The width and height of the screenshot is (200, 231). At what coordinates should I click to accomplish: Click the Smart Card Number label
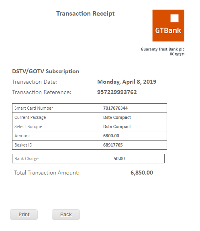tap(34, 108)
